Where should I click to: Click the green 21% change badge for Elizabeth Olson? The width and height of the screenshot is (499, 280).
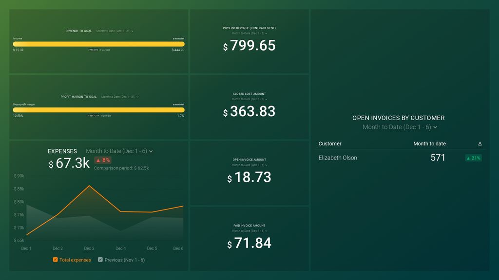(473, 158)
